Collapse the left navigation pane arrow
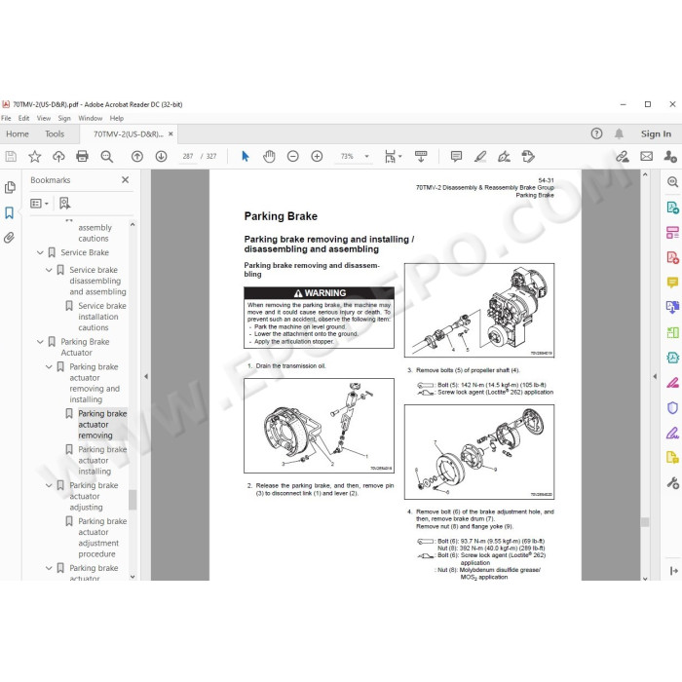The width and height of the screenshot is (682, 682). (146, 376)
